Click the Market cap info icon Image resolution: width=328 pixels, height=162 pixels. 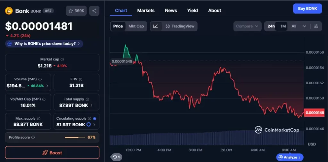(x=62, y=59)
